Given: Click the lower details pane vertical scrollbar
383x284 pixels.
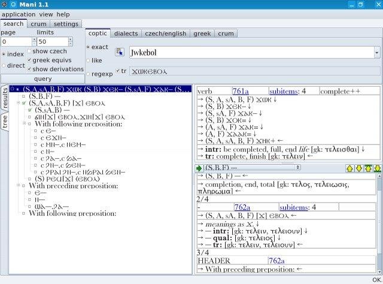Looking at the screenshot, I should pos(379,223).
